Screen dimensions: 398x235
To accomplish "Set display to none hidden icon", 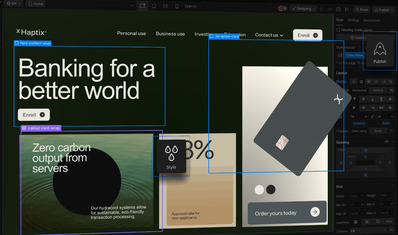I will click(391, 81).
